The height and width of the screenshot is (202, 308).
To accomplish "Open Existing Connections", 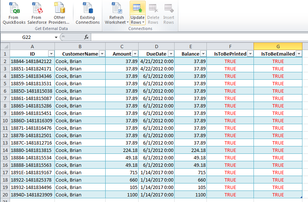I will coord(87,8).
